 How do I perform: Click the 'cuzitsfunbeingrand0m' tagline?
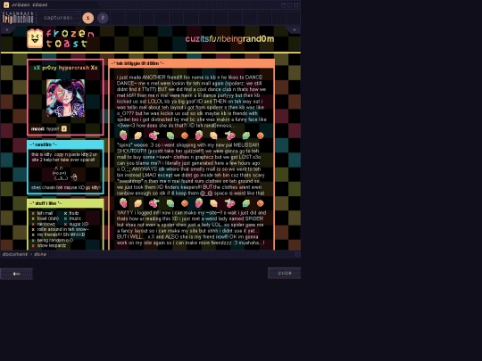229,39
